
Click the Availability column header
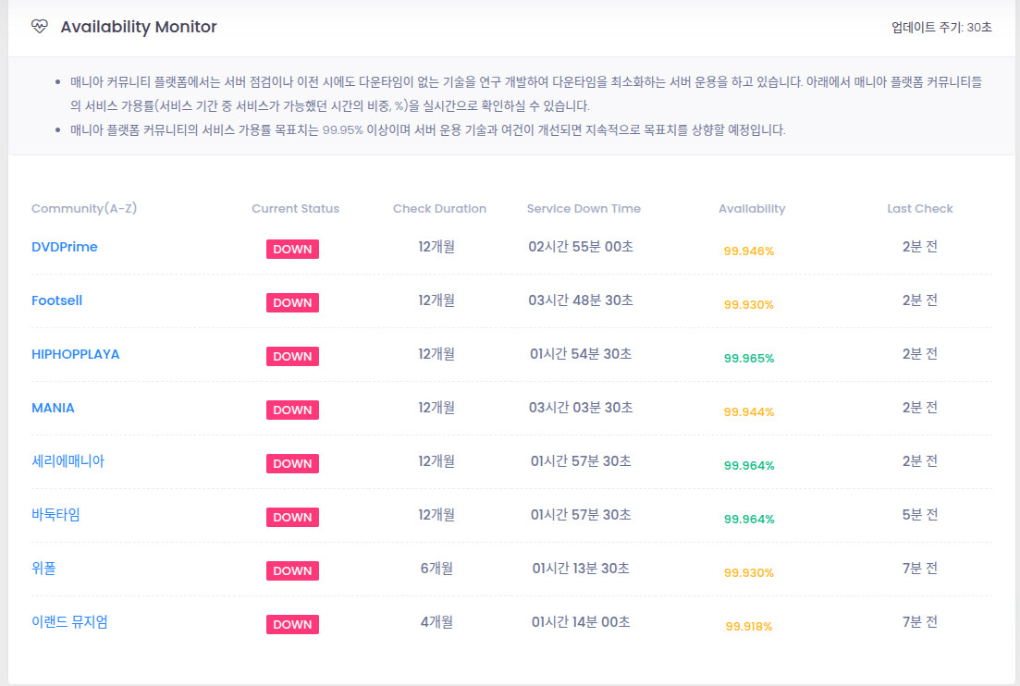[752, 209]
